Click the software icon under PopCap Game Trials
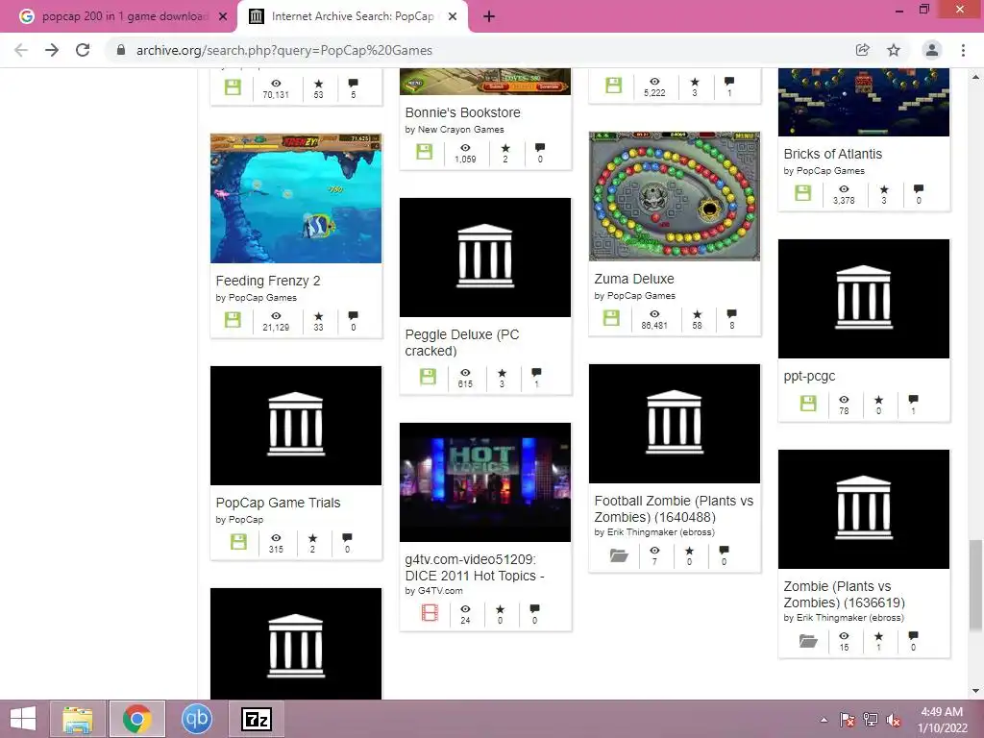 coord(238,542)
